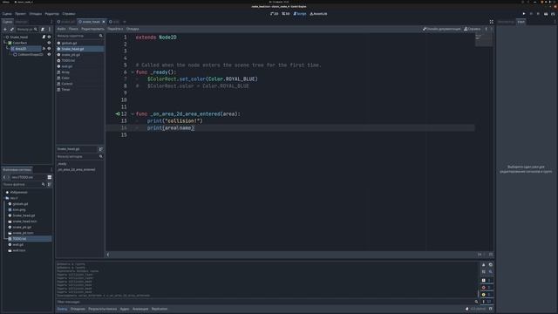Viewport: 558px width, 314px height.
Task: Toggle visibility of Area2D node
Action: point(50,49)
